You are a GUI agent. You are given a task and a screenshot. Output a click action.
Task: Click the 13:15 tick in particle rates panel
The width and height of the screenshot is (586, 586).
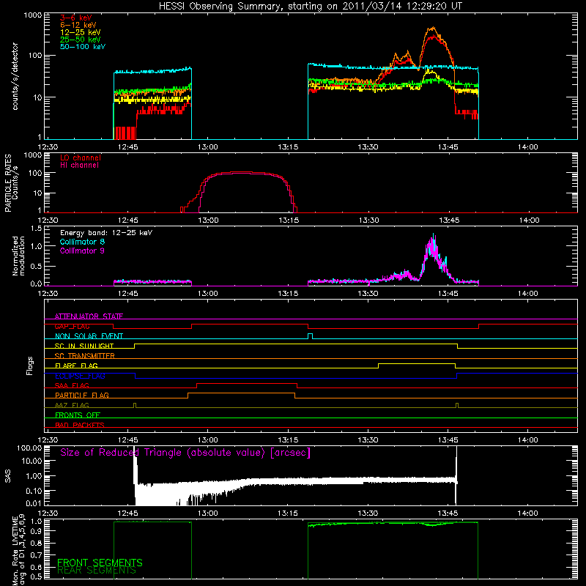[288, 220]
